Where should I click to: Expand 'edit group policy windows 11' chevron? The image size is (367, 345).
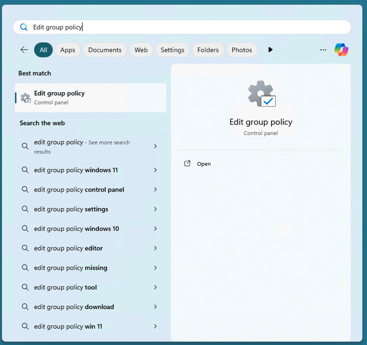[155, 170]
